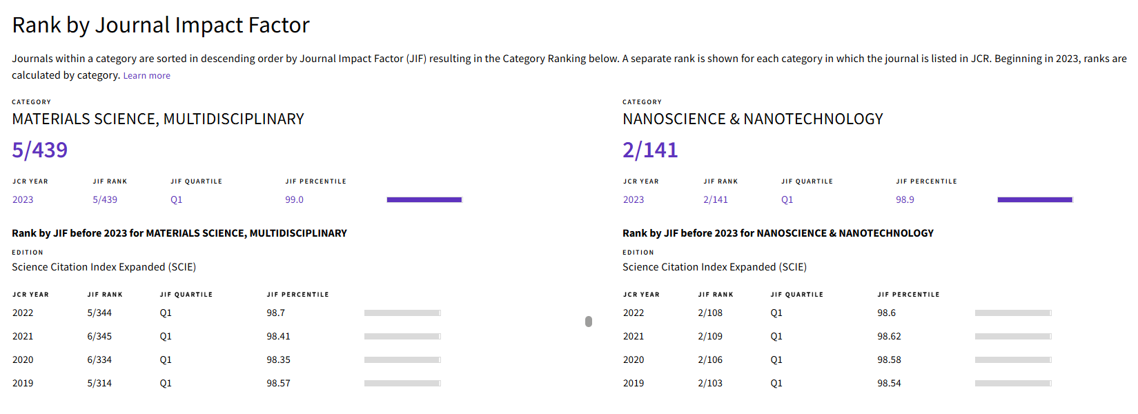Click the center vertical scrollbar handle
1138x414 pixels.
589,322
